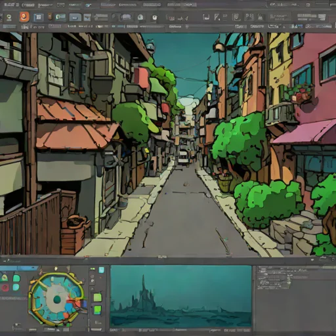
Task: Click the rounded-rectangle button in the toolbar middle
Action: [x=126, y=17]
